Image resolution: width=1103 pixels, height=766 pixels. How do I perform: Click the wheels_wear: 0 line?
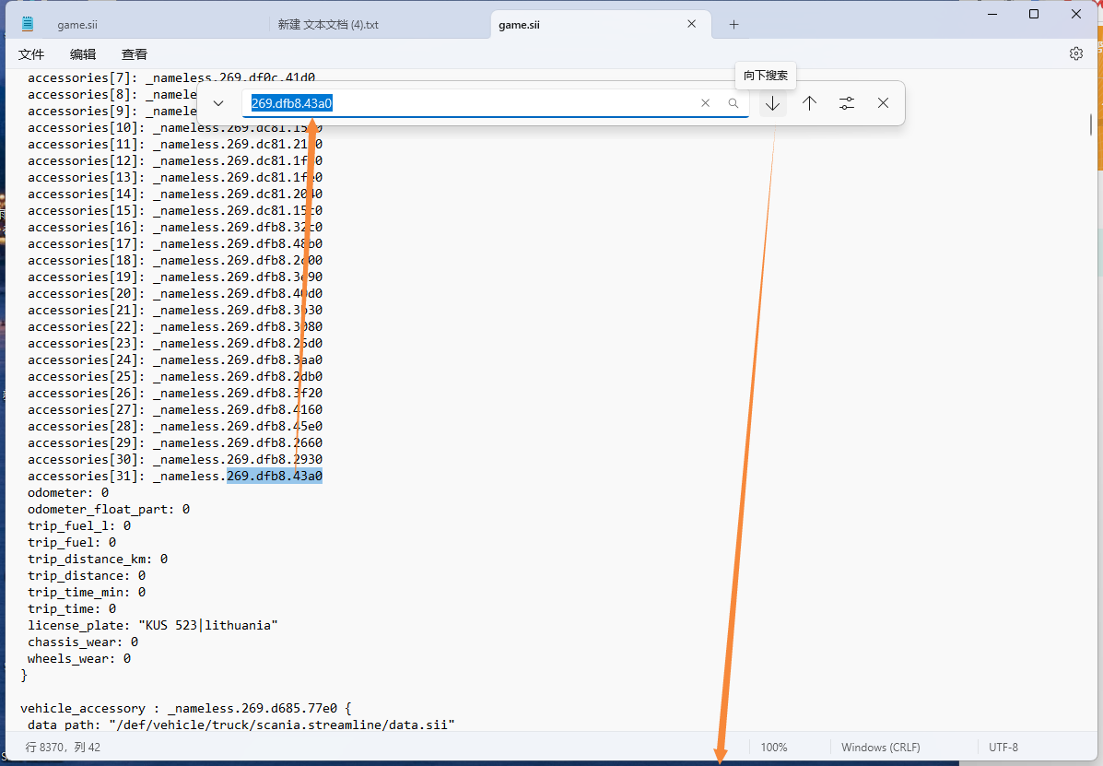(x=79, y=658)
